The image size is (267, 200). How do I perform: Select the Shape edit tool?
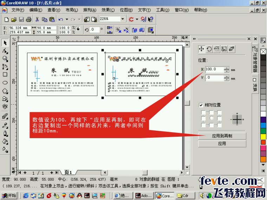coord(5,51)
